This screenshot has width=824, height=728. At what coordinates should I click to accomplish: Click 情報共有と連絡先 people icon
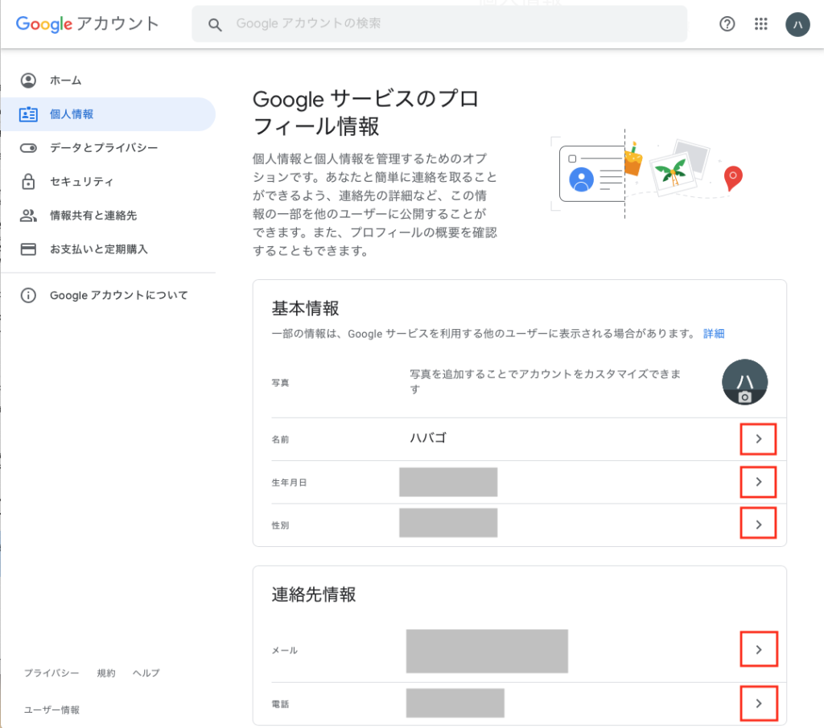[x=28, y=216]
